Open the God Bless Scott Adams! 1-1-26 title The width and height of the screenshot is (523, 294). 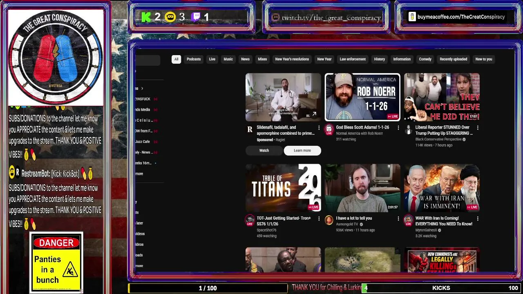pyautogui.click(x=362, y=127)
